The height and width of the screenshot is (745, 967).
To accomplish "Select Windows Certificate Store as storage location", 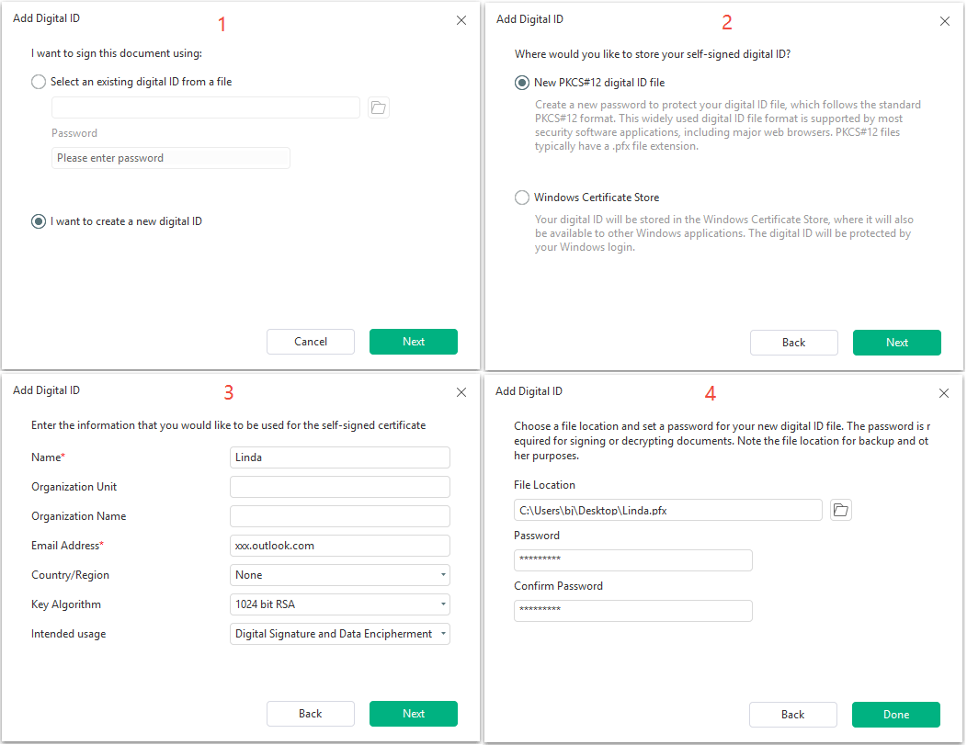I will tap(521, 198).
